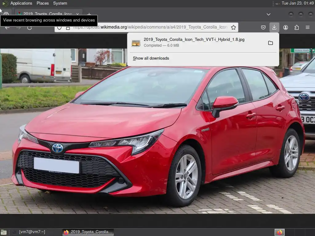Open Firefox downloads panel button
Viewport: 315px width, 236px height.
[274, 27]
